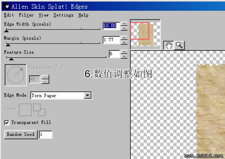Screen dimensions: 225x159
Task: Open the Help menu
Action: click(x=84, y=15)
